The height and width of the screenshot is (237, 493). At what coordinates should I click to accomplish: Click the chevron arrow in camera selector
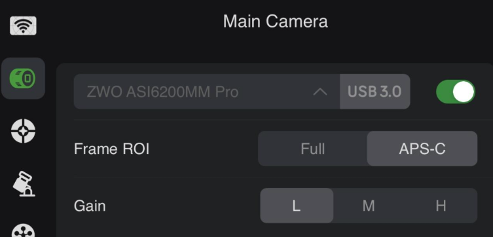coord(320,92)
